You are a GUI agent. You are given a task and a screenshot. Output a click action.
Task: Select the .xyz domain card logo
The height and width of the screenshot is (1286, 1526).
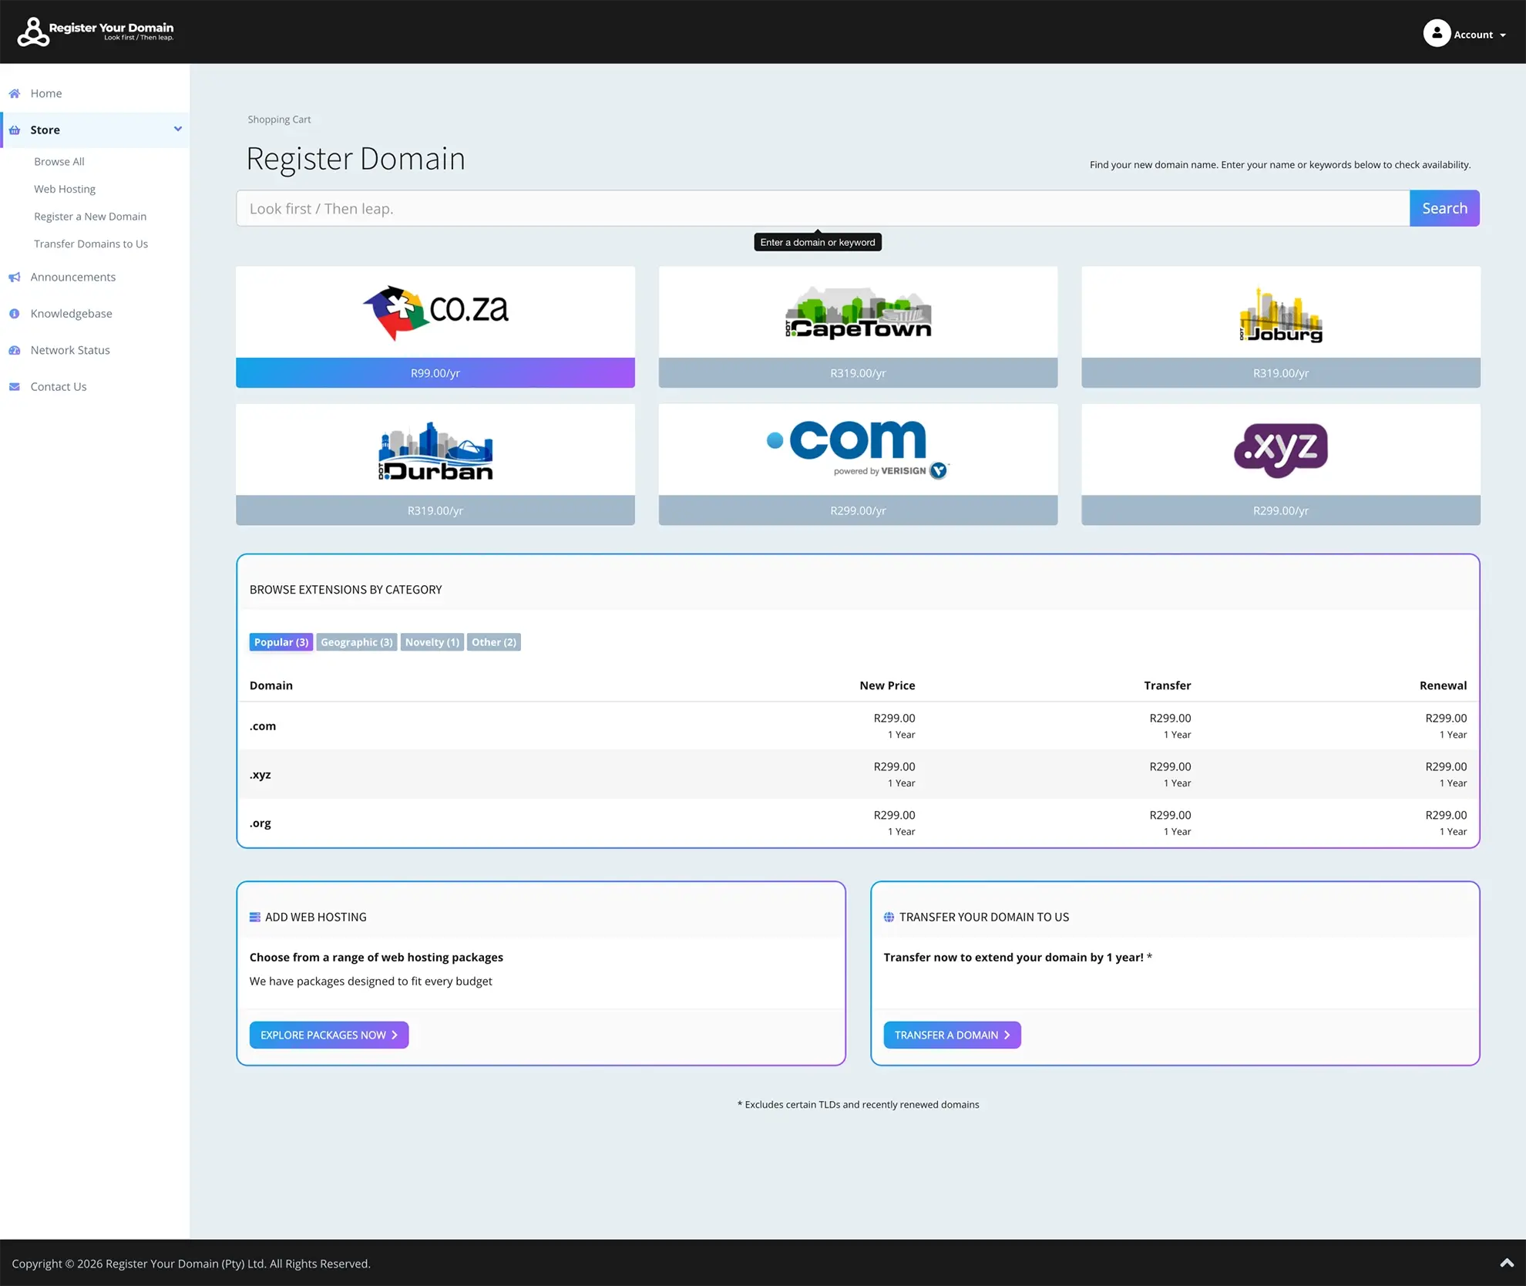pos(1281,450)
